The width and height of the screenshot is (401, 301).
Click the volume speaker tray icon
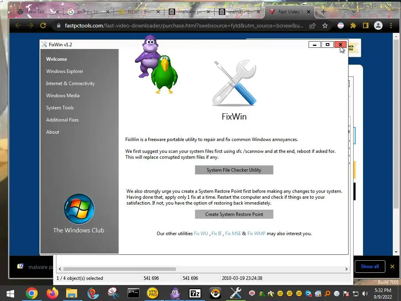(365, 294)
